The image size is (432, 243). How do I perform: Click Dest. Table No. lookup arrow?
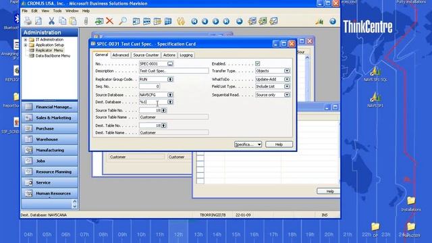(x=163, y=126)
